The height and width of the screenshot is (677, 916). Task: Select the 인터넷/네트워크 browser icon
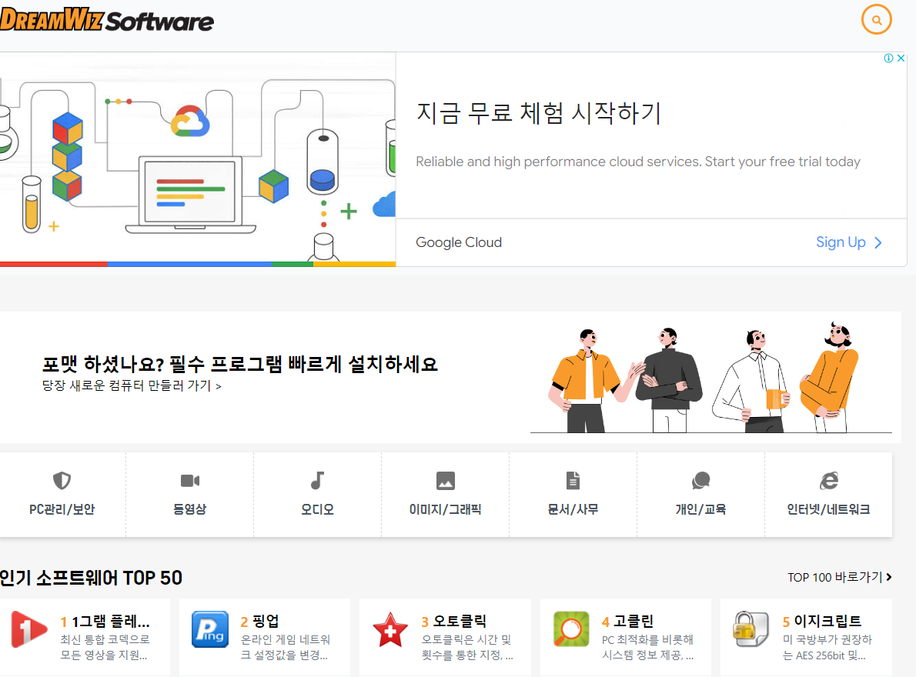tap(827, 480)
